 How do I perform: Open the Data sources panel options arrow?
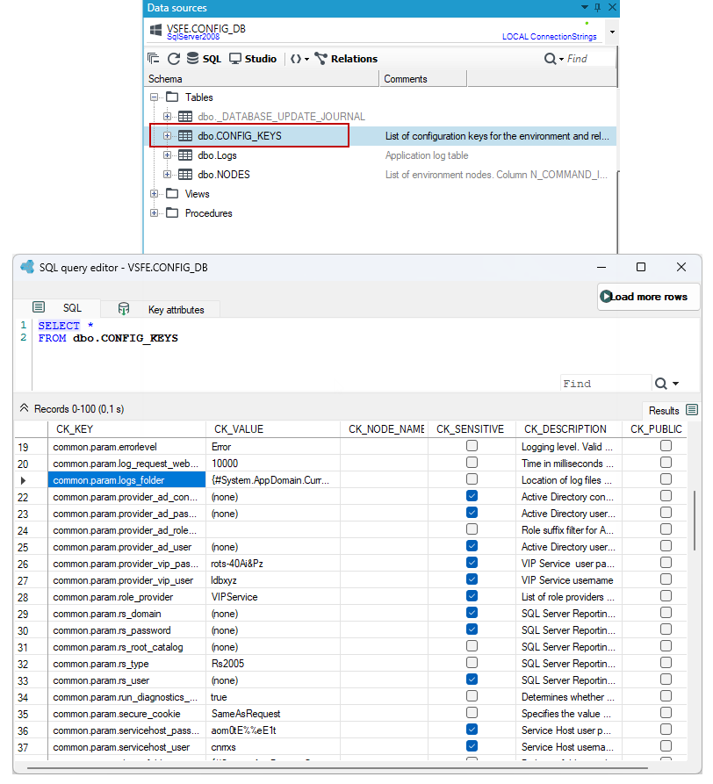[x=585, y=8]
